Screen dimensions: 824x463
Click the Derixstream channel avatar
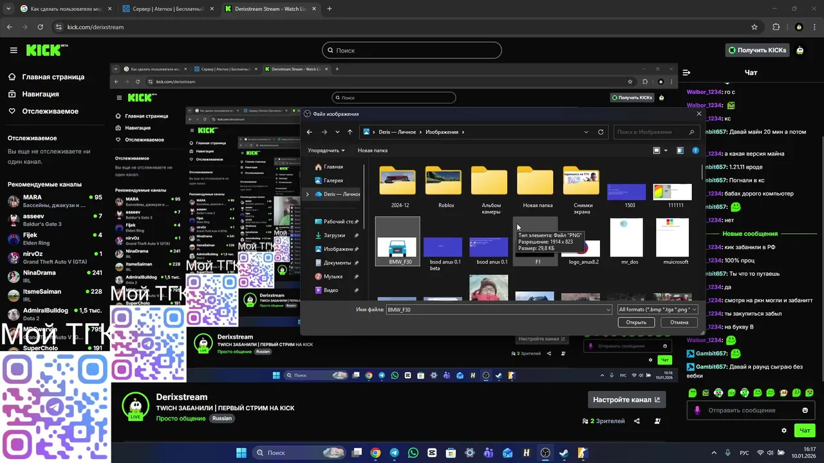tap(135, 406)
